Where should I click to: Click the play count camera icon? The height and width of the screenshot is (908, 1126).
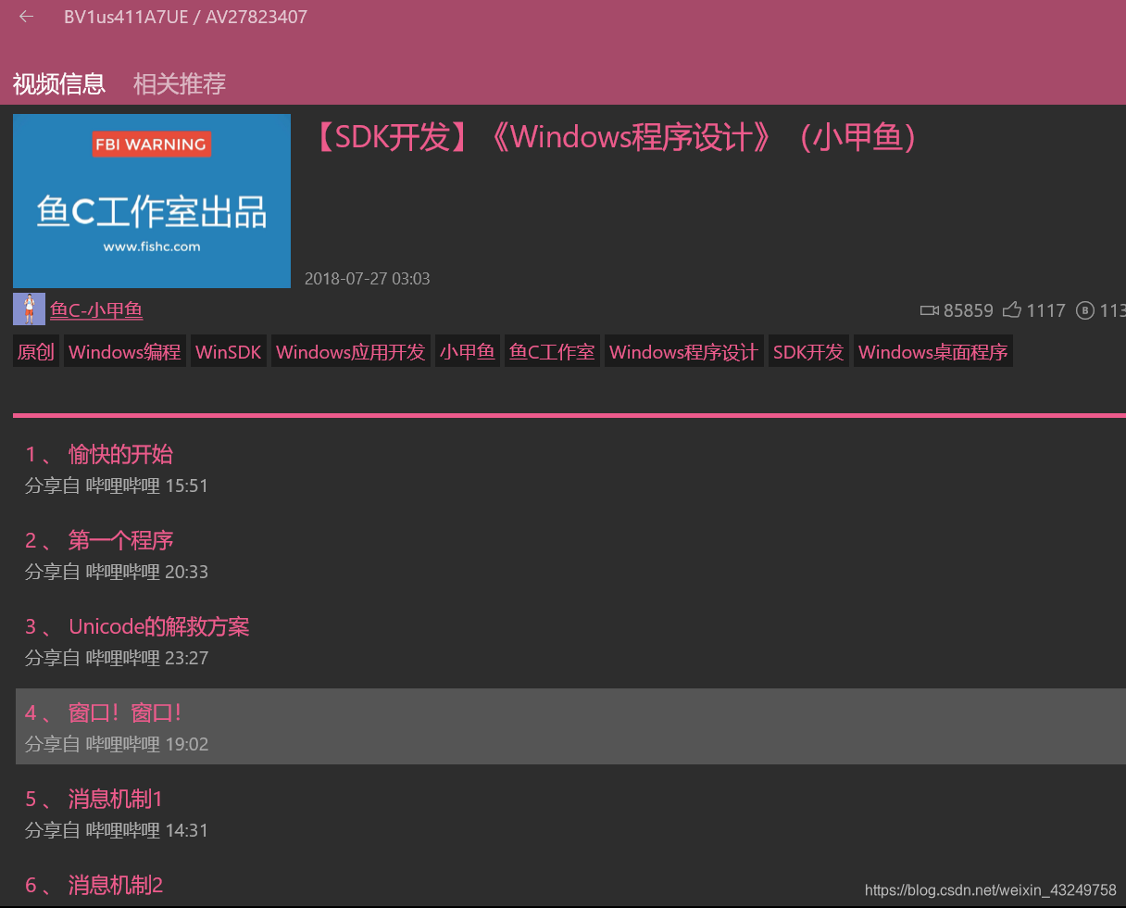point(929,310)
